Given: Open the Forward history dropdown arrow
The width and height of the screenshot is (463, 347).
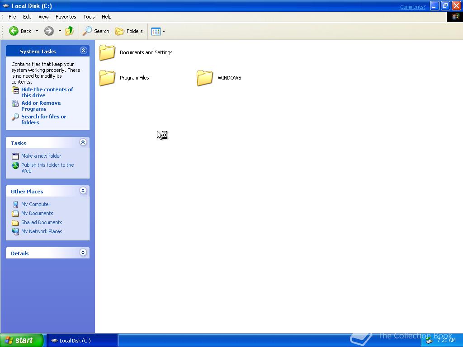Looking at the screenshot, I should pos(60,31).
